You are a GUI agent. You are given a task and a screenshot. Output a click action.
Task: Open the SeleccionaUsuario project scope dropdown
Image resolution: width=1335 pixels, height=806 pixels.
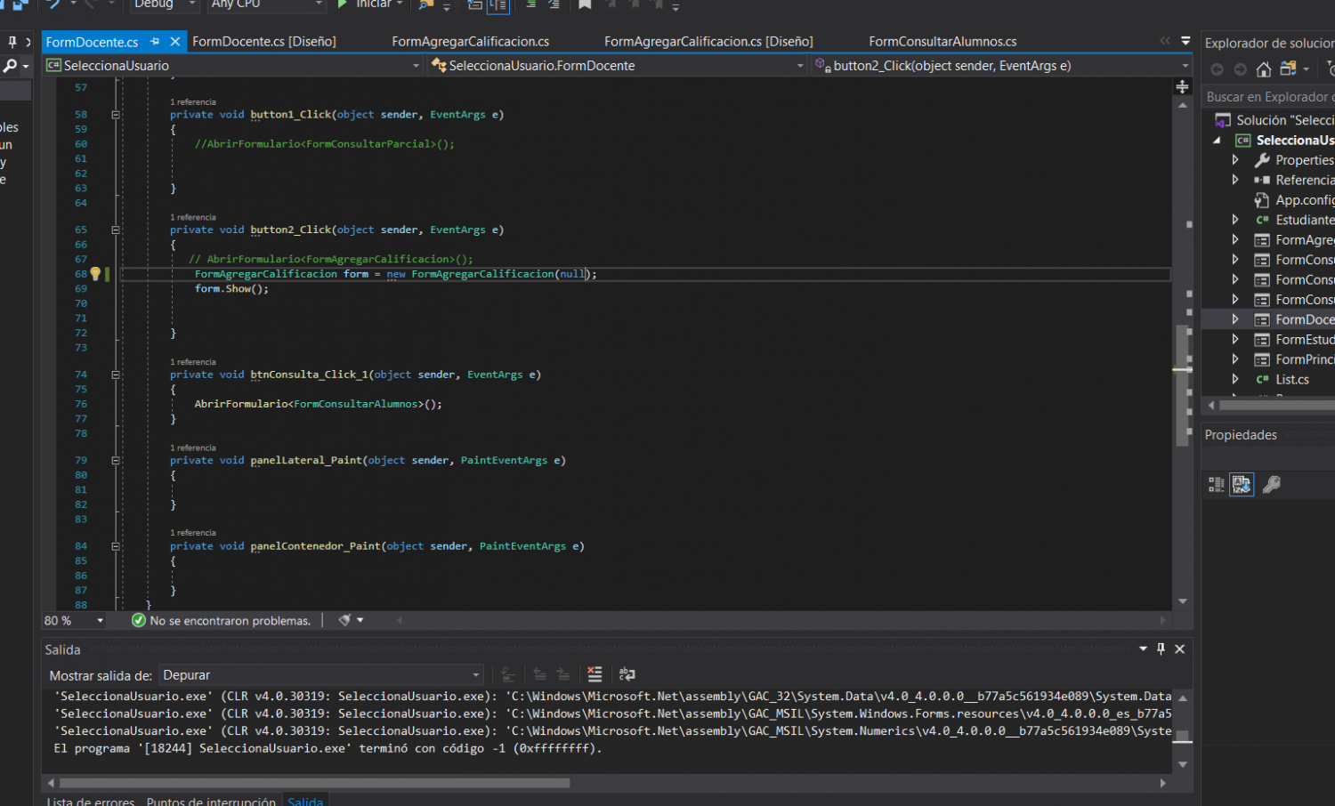pos(233,66)
